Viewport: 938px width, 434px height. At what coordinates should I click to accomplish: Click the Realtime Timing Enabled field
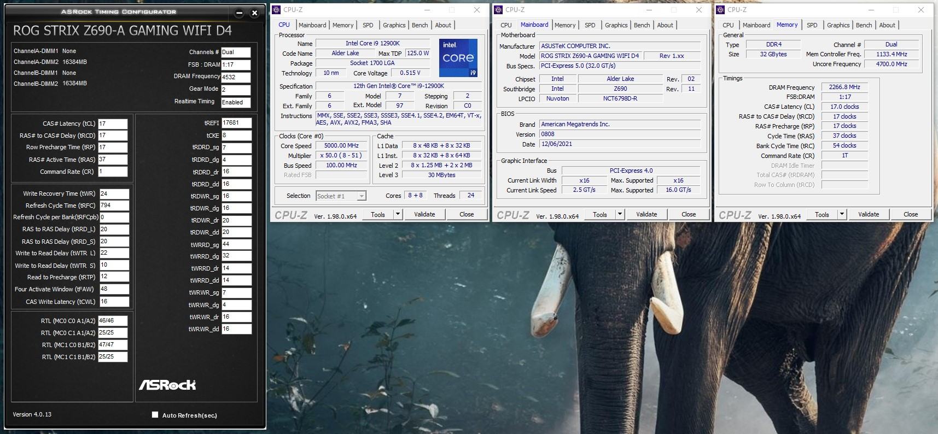(x=236, y=102)
